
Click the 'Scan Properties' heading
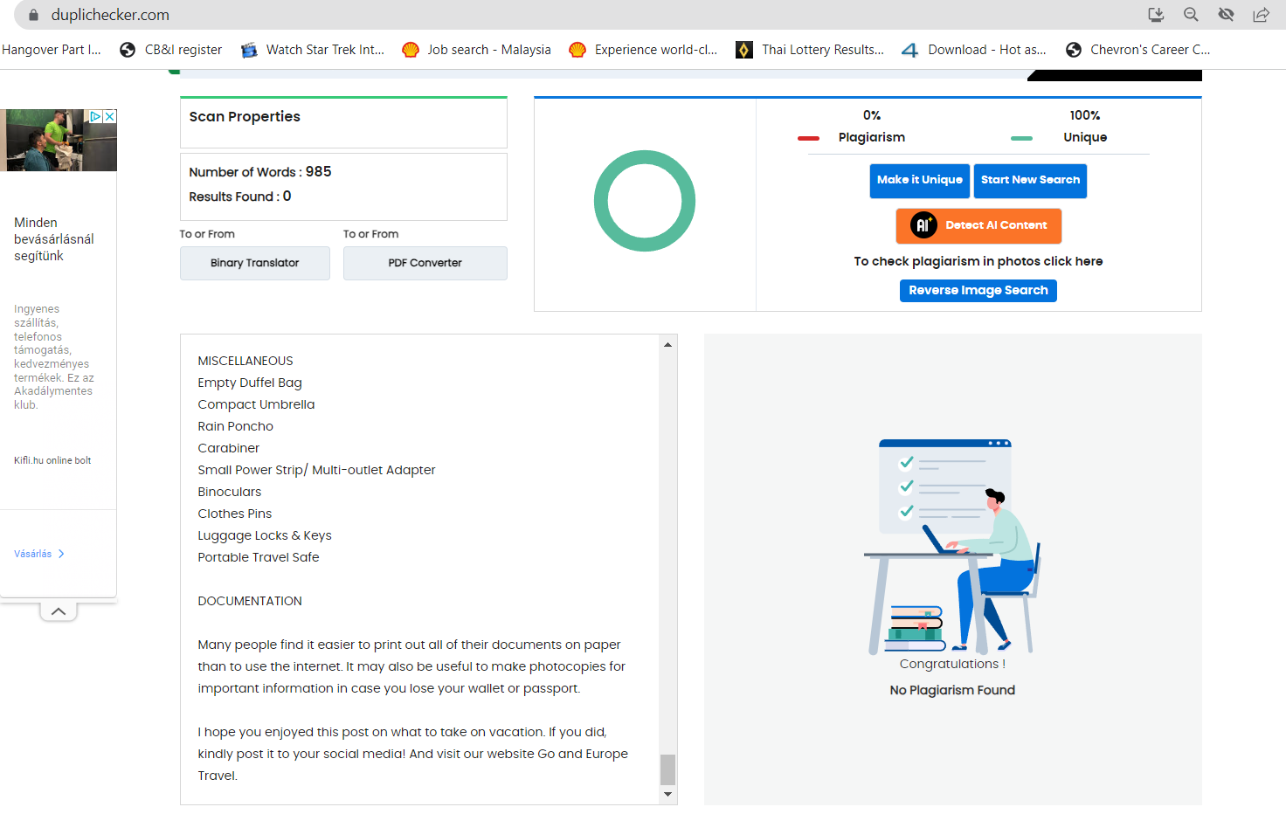tap(245, 117)
